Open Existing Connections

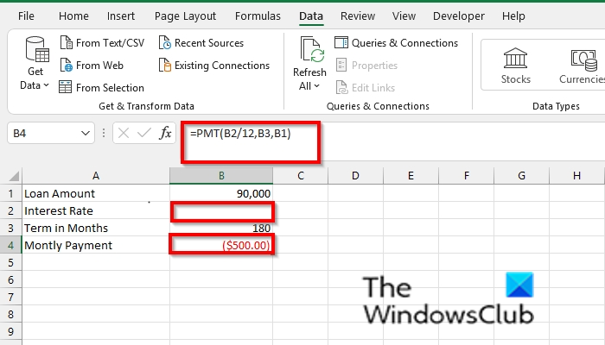point(214,66)
